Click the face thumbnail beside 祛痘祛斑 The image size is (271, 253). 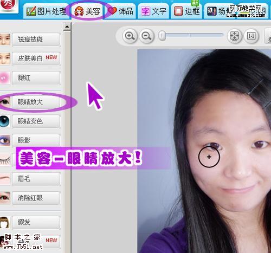pos(5,39)
